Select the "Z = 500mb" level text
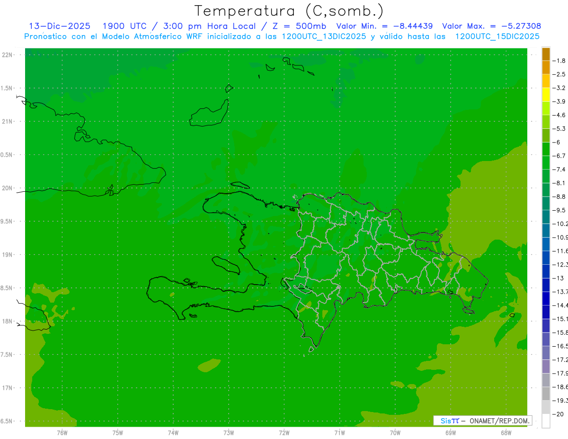Screen dimensions: 568x439 [x=300, y=26]
